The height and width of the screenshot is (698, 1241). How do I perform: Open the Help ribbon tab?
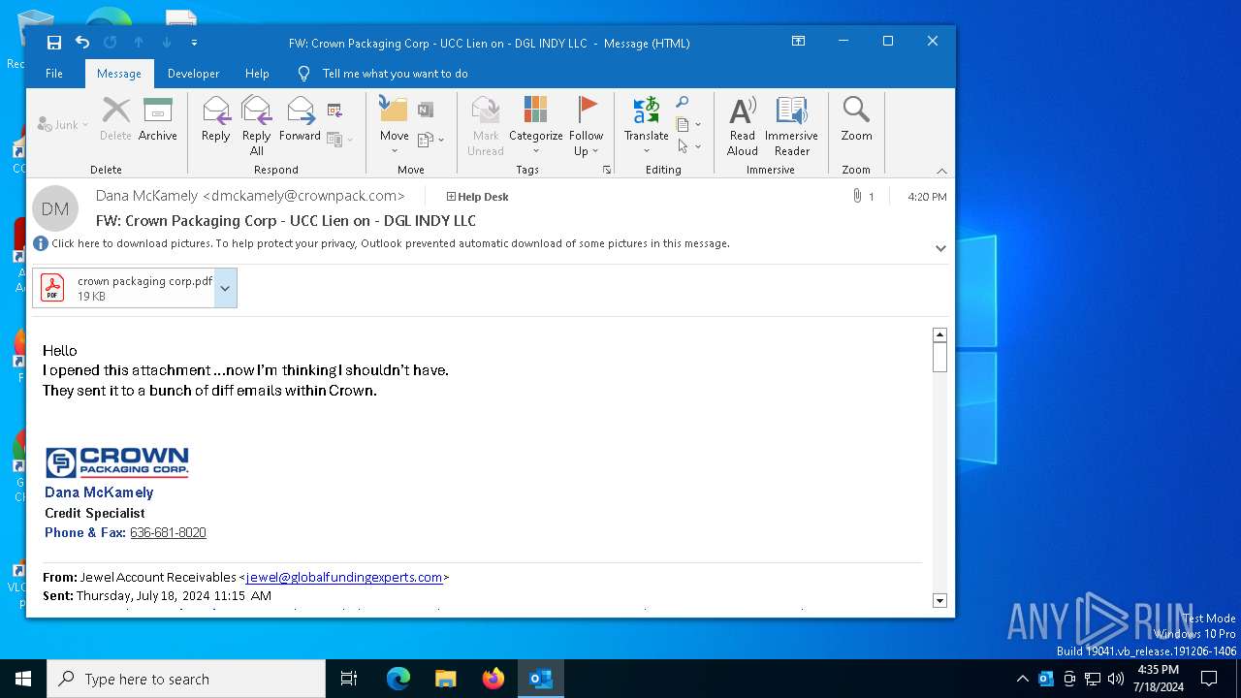point(257,74)
